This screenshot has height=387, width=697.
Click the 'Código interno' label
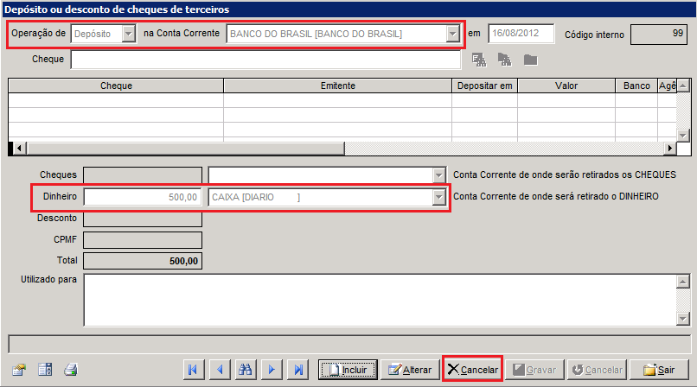coord(594,35)
